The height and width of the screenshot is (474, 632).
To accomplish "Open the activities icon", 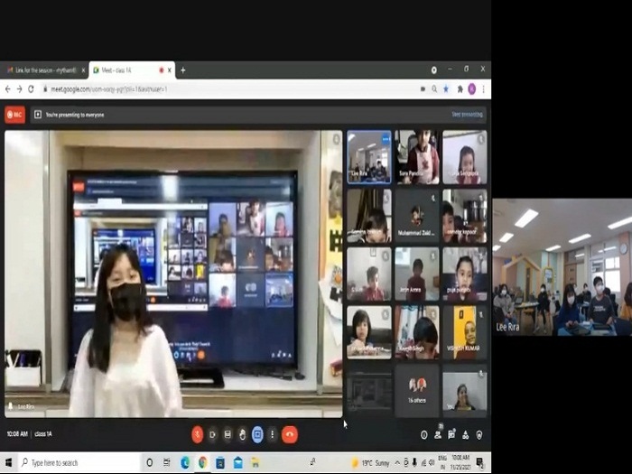I will 466,435.
